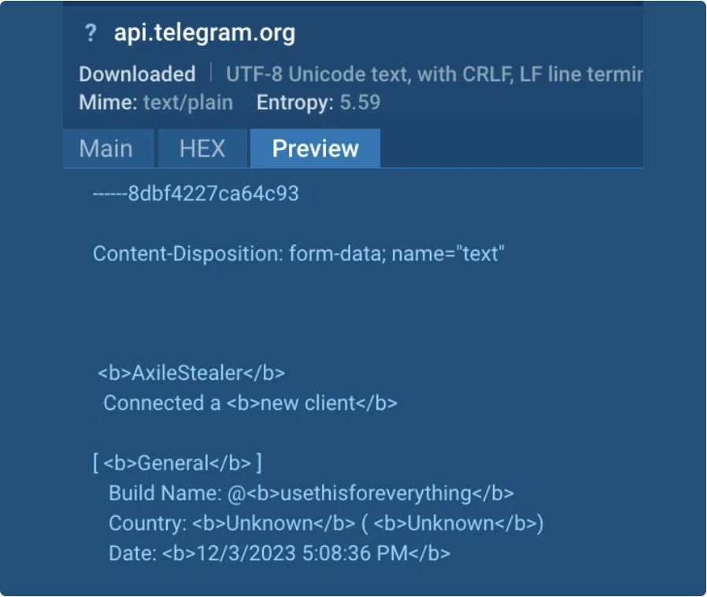Click the UTF-8 Unicode text description
707x597 pixels.
tap(434, 75)
